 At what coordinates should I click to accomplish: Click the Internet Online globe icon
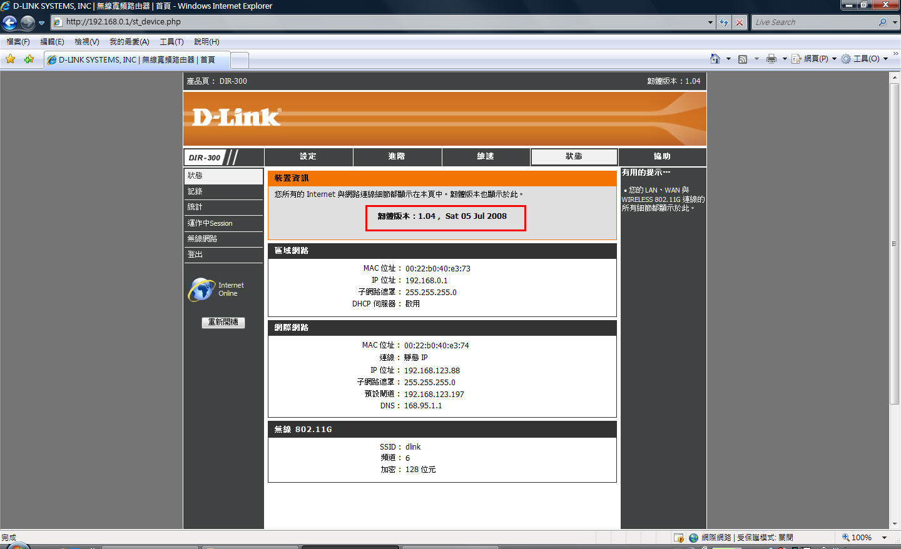point(201,290)
